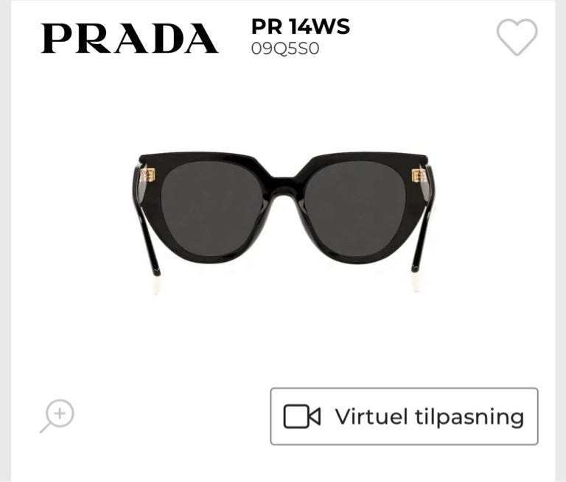Click the gold hinge on the left side
This screenshot has height=482, width=566.
148,175
